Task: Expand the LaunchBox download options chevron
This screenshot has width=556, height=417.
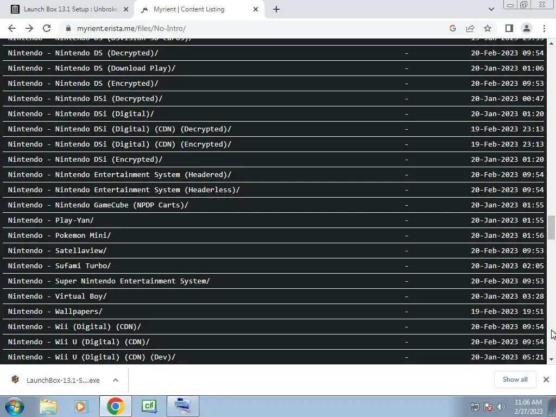Action: pyautogui.click(x=115, y=380)
